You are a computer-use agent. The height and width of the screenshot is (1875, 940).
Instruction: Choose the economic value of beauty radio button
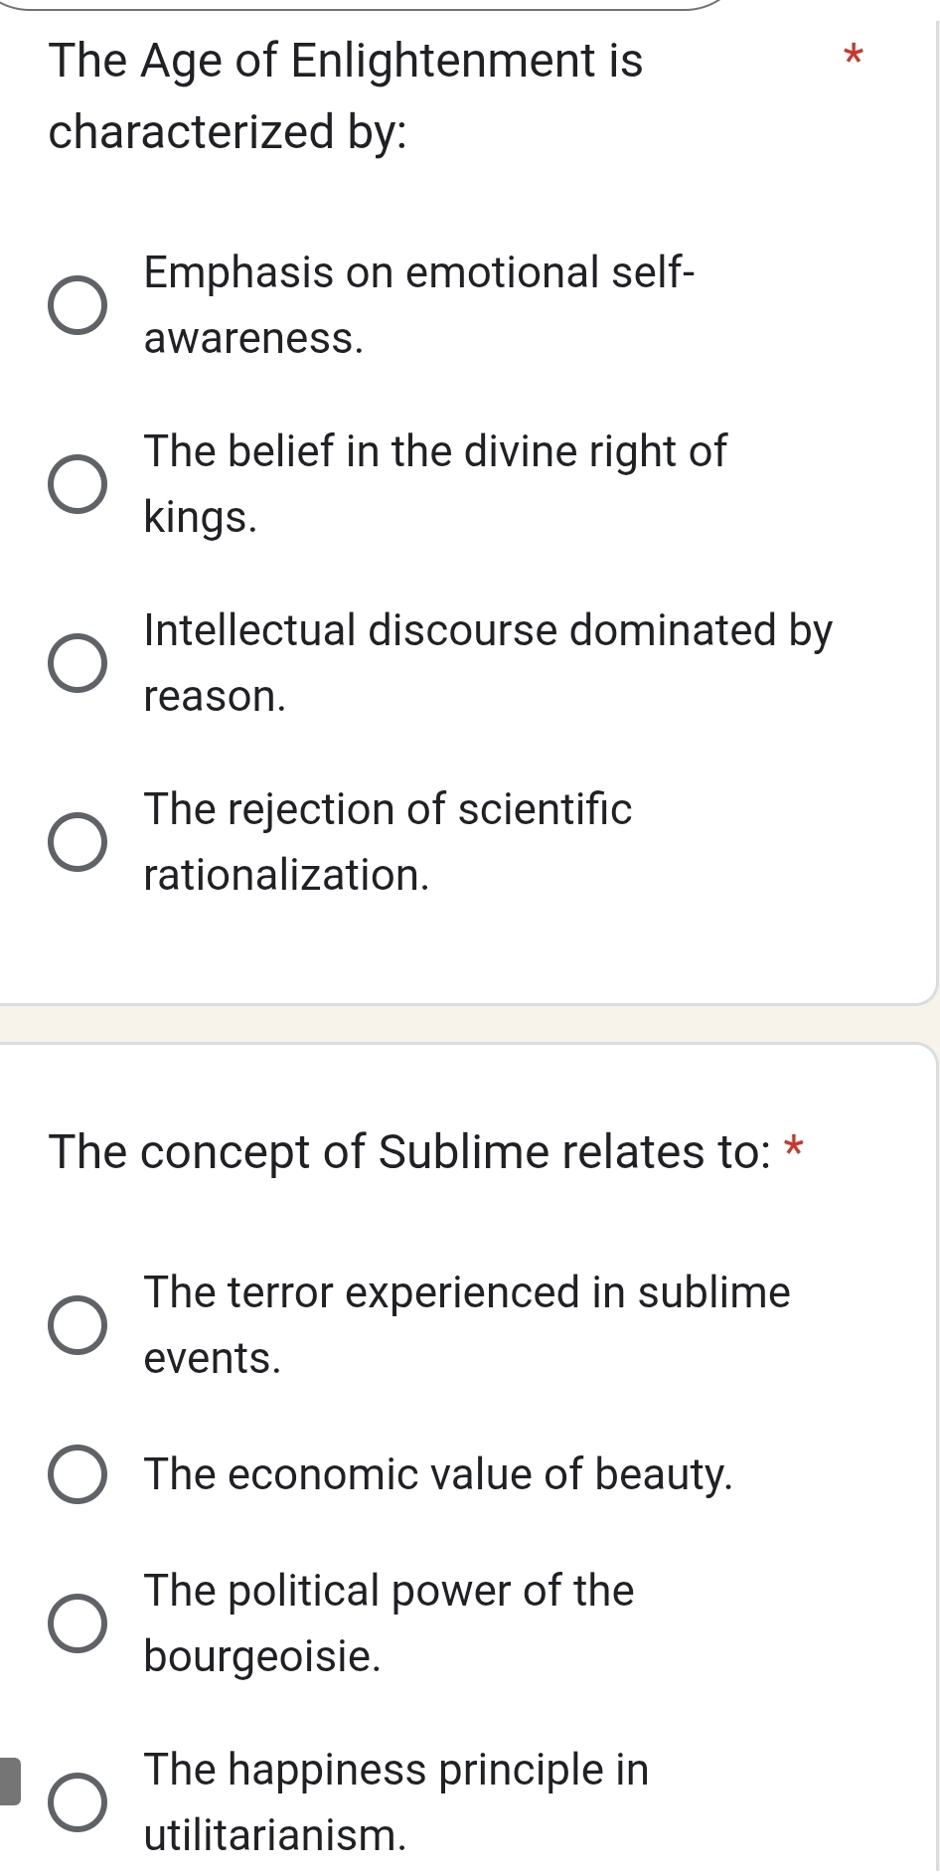pyautogui.click(x=78, y=1474)
